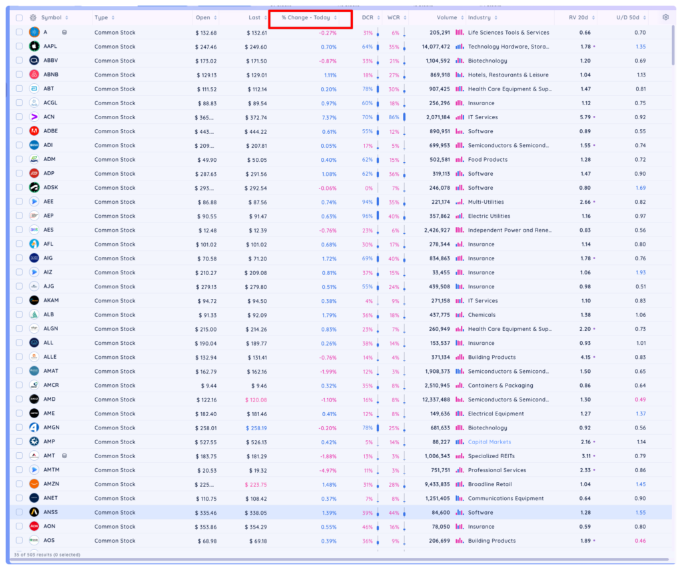Click the ACN Accenture logo icon
682x570 pixels.
(x=34, y=117)
